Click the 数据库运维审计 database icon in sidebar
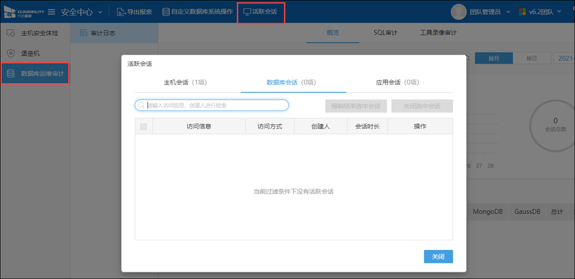 [x=10, y=74]
